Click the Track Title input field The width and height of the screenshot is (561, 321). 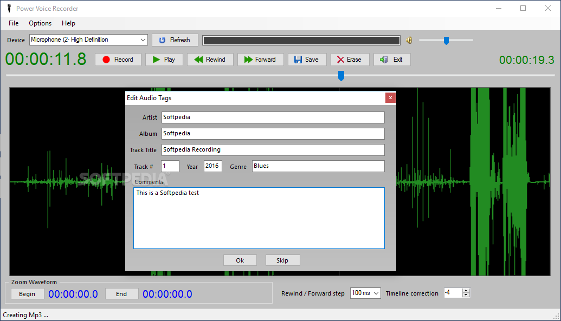click(273, 150)
